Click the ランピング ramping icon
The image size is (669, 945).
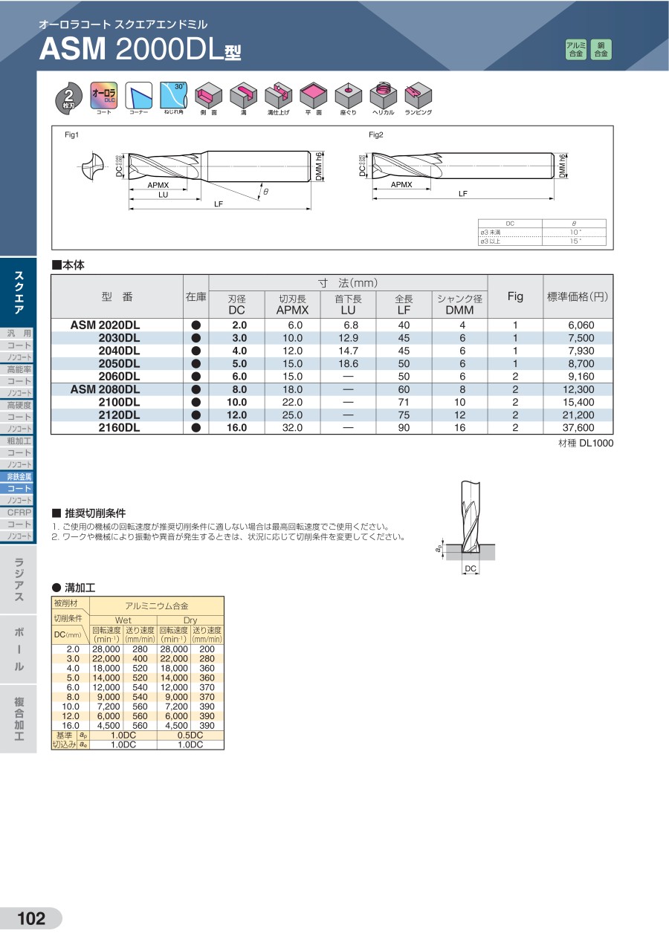pos(418,95)
